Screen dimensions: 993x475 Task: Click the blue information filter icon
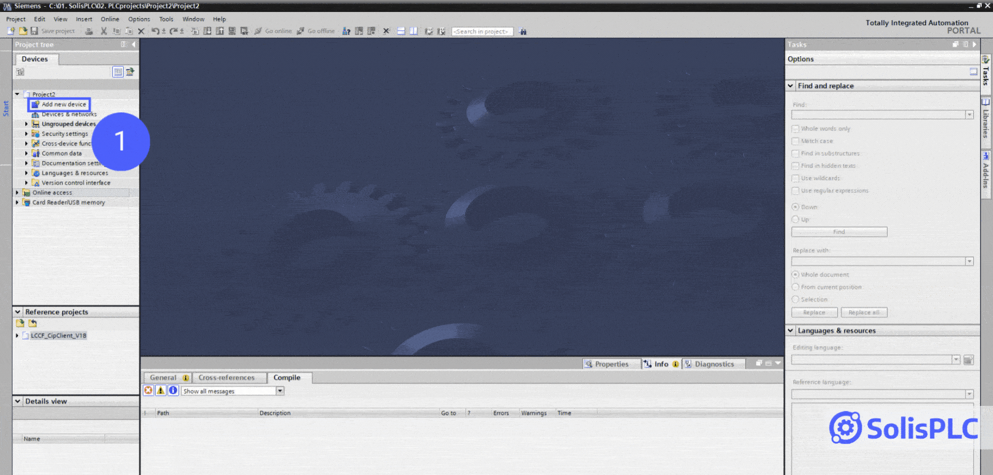[173, 391]
